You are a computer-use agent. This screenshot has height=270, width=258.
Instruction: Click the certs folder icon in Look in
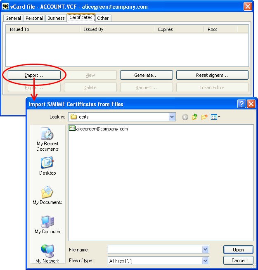[x=74, y=117]
